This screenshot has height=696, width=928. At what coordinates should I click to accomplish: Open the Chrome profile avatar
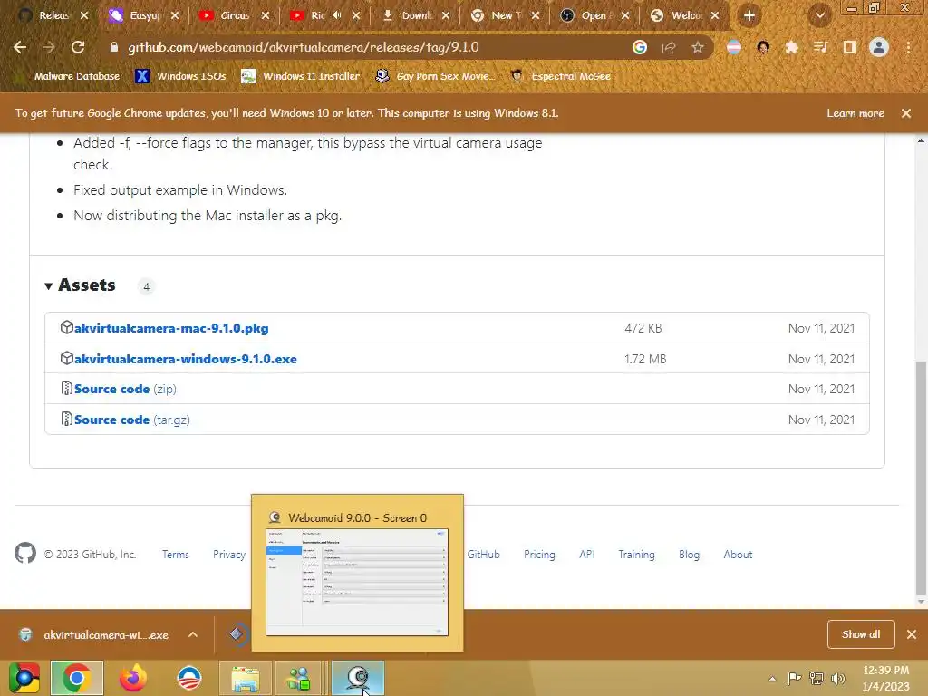point(879,47)
